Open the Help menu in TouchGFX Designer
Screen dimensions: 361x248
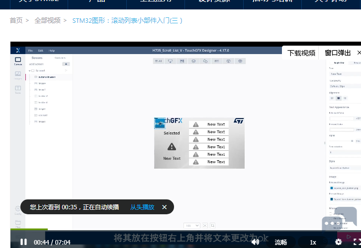(x=52, y=51)
